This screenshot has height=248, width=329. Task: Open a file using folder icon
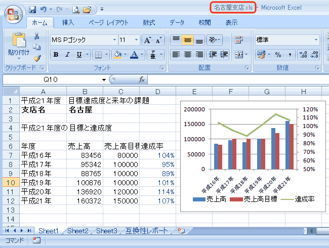point(87,10)
